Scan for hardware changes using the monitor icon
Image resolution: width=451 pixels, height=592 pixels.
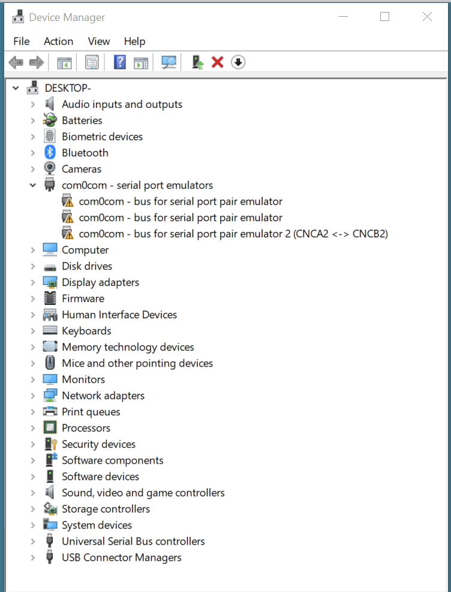(169, 62)
